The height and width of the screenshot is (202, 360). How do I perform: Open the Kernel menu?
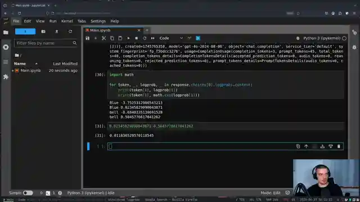(67, 21)
